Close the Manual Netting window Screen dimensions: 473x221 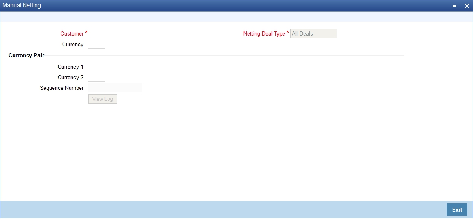(x=466, y=6)
